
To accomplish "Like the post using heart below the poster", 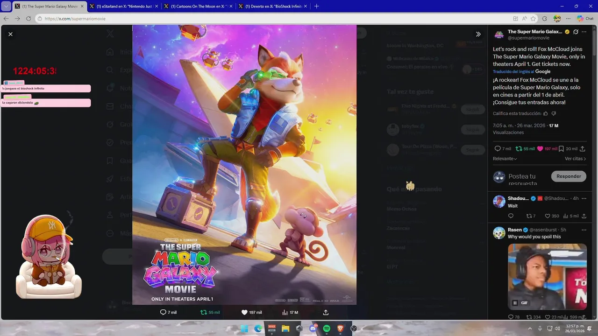I will 244,312.
